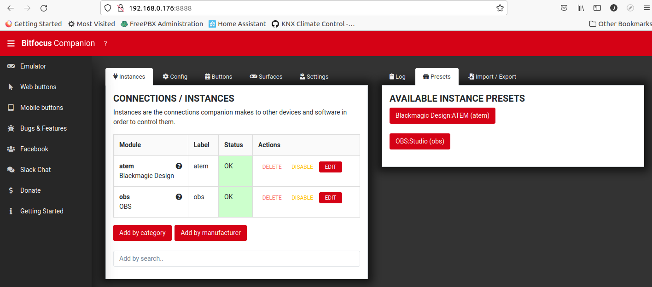Click the atem label cell

click(x=203, y=171)
